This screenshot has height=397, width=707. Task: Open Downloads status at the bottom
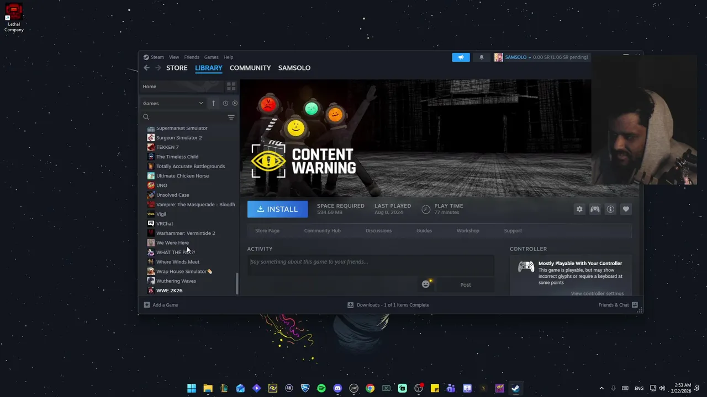(x=388, y=305)
